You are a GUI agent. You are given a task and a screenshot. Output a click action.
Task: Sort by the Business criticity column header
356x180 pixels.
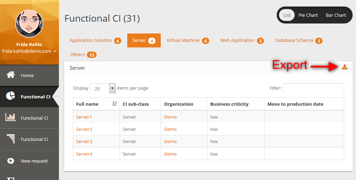tap(229, 104)
